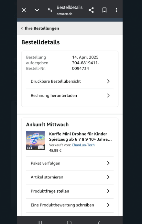This screenshot has height=224, width=142.
Task: Open Produktfrage stellen chevron
Action: [108, 191]
